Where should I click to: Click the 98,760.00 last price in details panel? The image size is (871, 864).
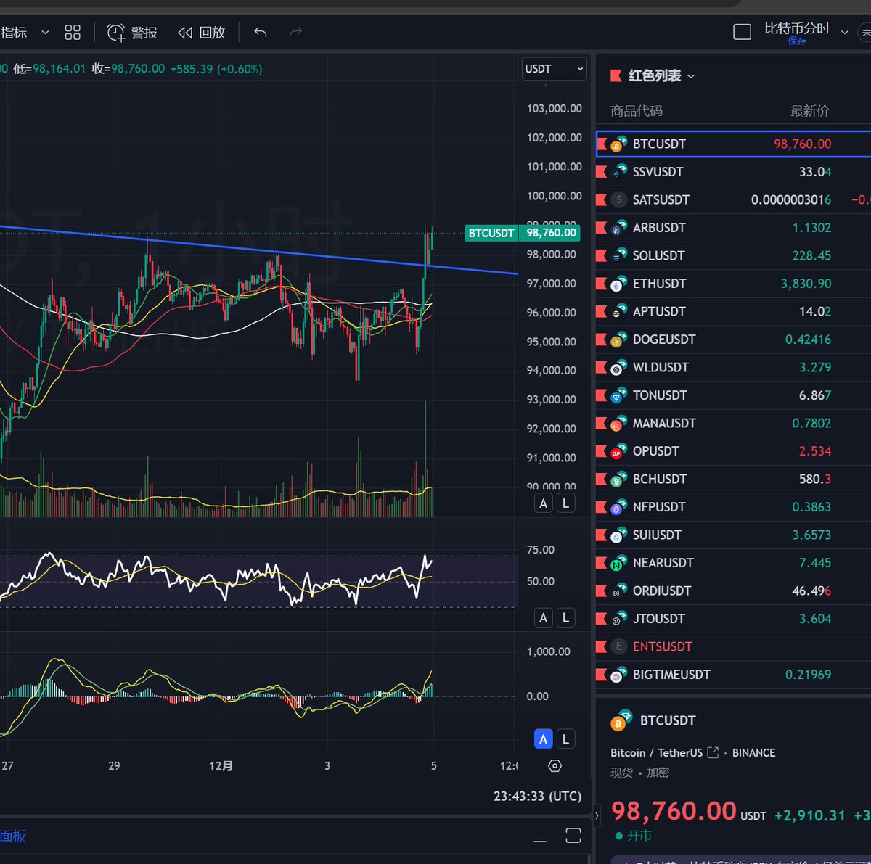[x=674, y=811]
